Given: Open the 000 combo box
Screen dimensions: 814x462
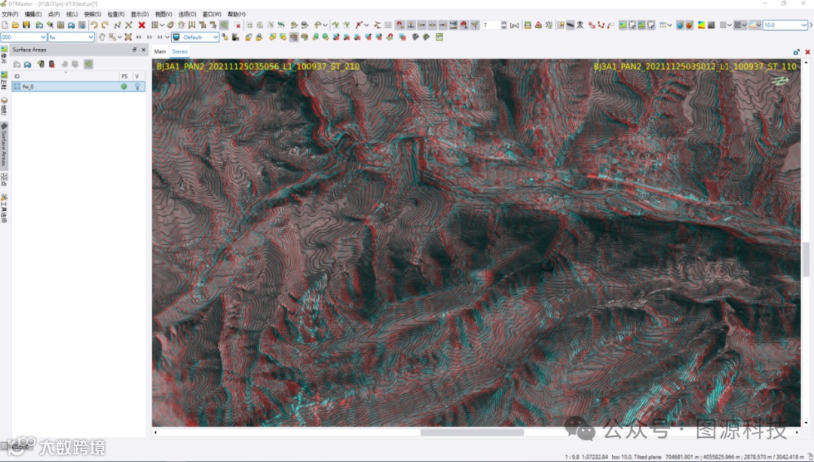Looking at the screenshot, I should (x=24, y=38).
